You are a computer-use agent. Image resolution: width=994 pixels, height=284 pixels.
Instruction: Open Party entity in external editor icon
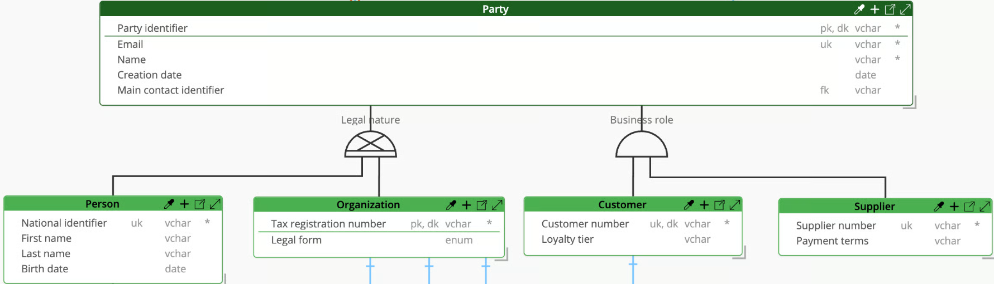[x=890, y=9]
